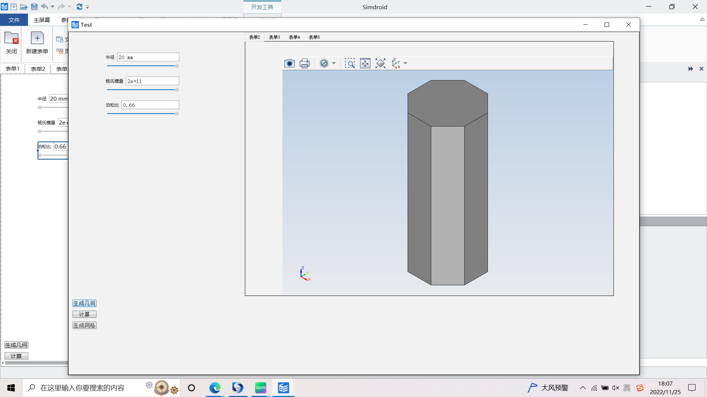
Task: Switch to the 主屏幕 ribbon tab
Action: (42, 20)
